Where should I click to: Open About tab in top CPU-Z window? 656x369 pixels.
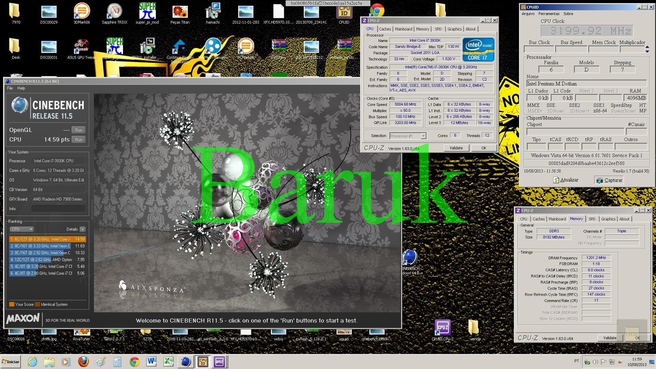point(471,29)
